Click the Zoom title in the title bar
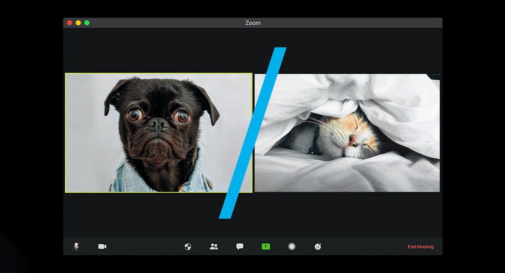This screenshot has height=273, width=505. (x=252, y=23)
